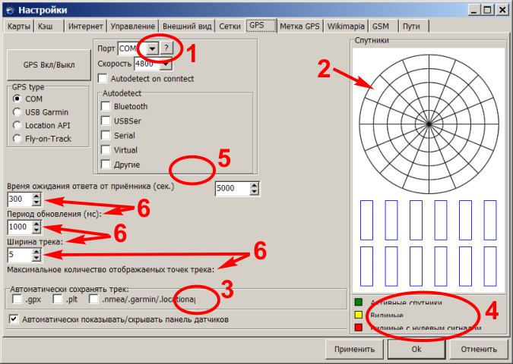Enable the Autodetect on connect checkbox
This screenshot has width=513, height=364.
click(x=103, y=78)
